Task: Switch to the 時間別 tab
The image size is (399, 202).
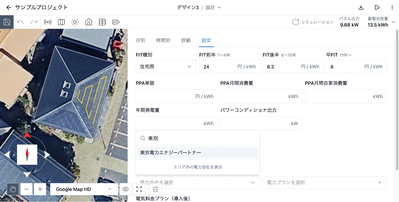Action: pyautogui.click(x=163, y=40)
